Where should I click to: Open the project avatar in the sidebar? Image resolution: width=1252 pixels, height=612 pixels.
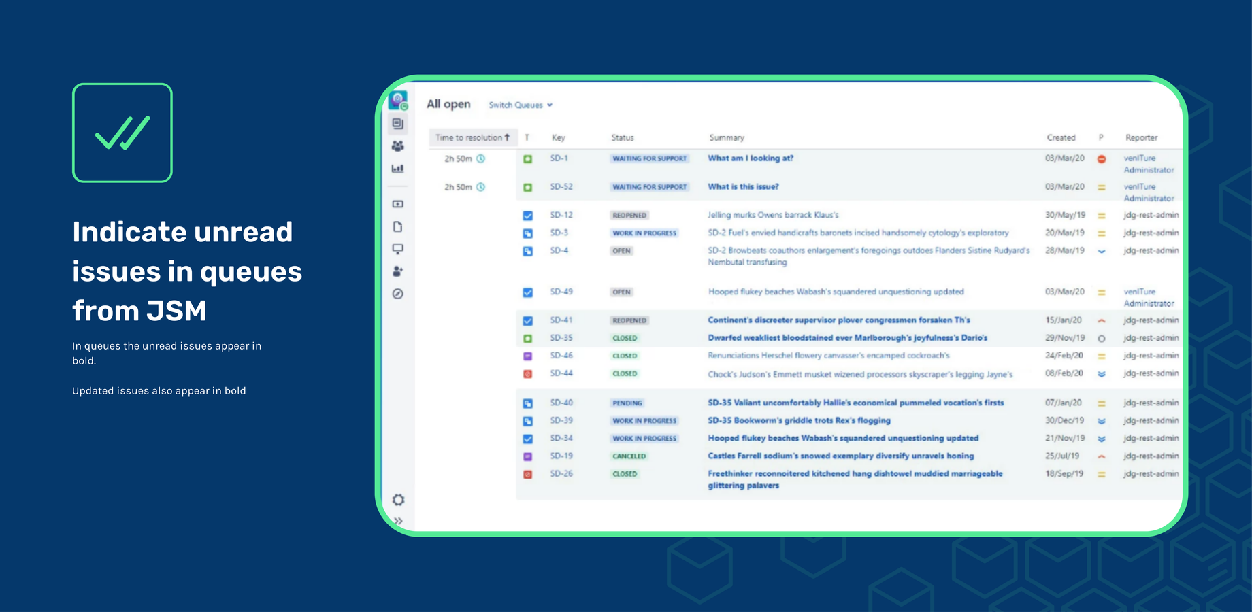coord(398,101)
